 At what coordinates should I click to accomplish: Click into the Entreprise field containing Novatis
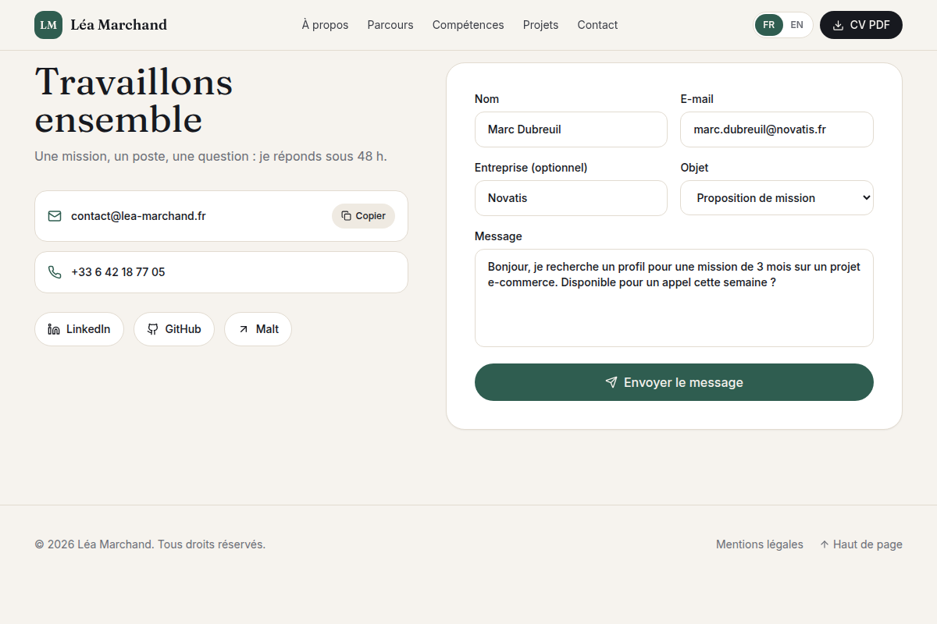(571, 198)
